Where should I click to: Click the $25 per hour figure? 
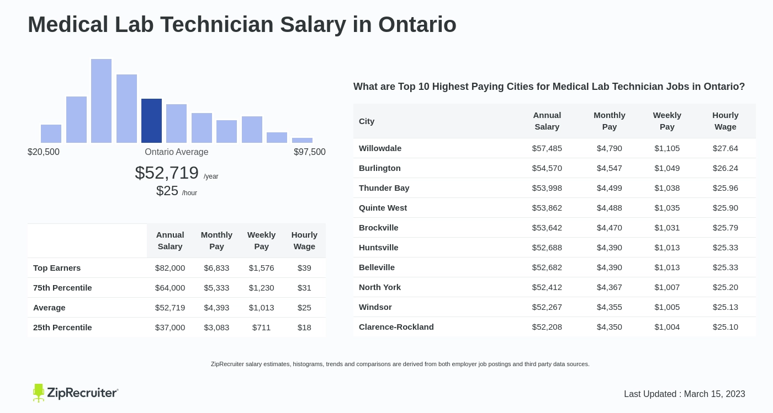(167, 191)
